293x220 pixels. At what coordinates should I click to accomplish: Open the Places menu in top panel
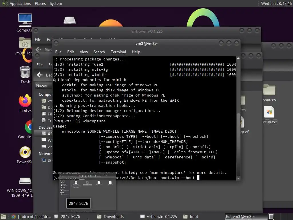coord(40,3)
